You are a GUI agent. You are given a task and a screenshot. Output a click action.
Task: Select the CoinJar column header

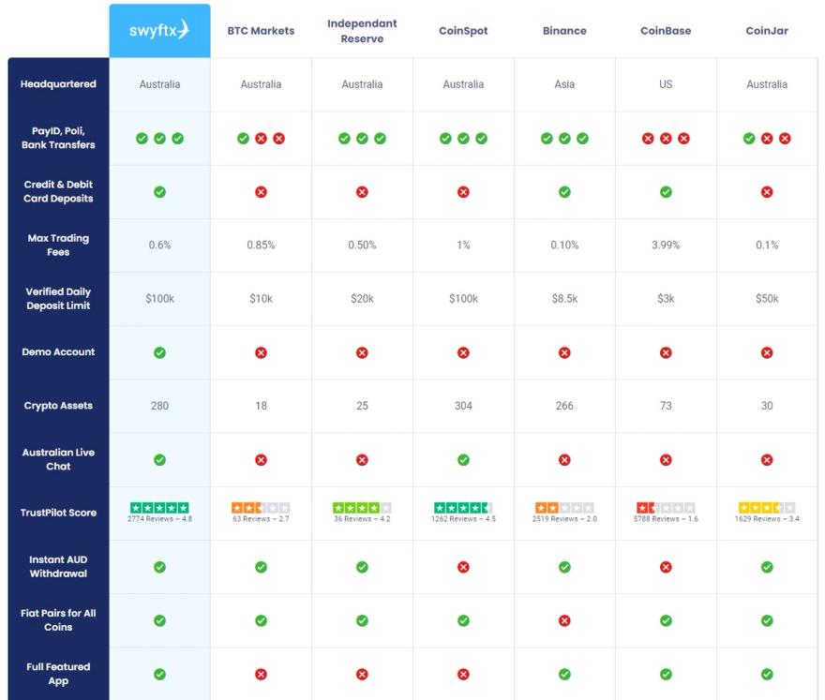coord(767,31)
